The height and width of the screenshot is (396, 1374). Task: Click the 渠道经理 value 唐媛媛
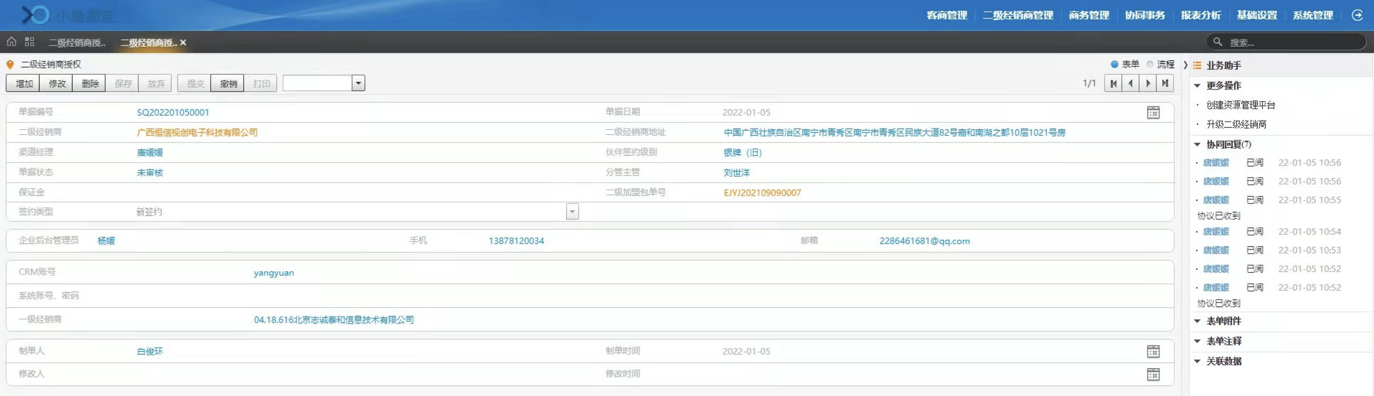click(150, 153)
